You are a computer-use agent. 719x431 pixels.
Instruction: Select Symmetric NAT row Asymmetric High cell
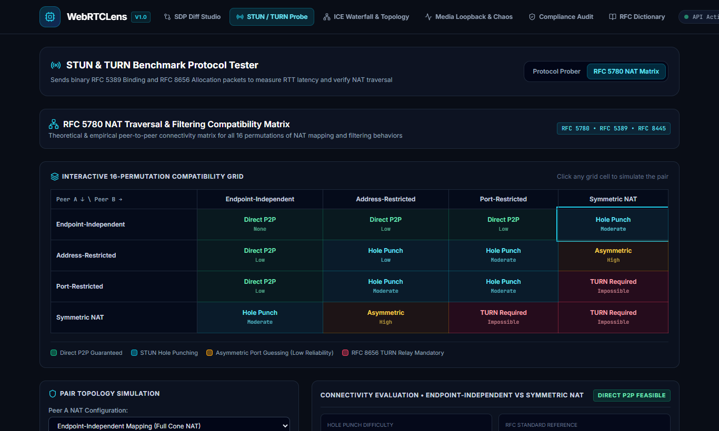[386, 317]
